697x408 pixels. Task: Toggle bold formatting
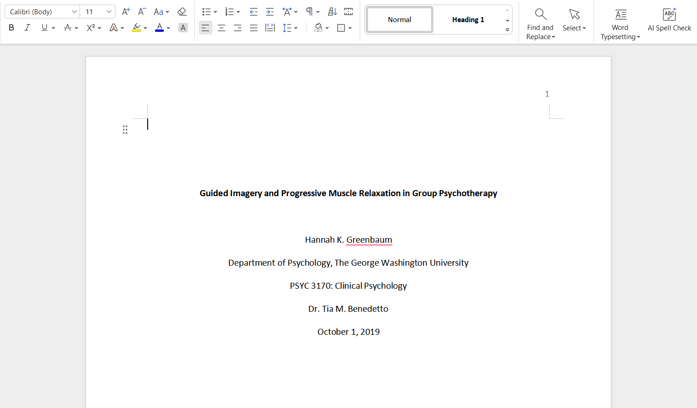pos(12,28)
